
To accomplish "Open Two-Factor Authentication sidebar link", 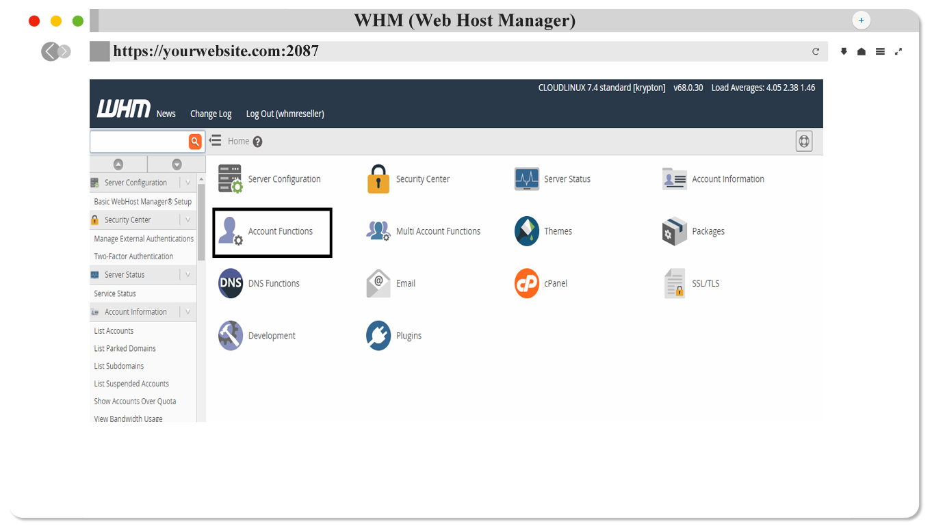I will pos(133,257).
